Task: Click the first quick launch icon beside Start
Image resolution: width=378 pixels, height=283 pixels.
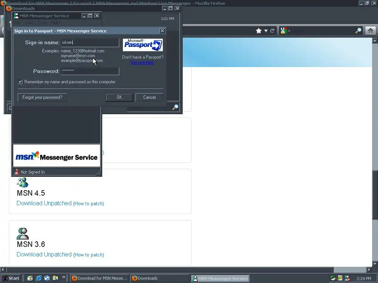Action: pos(30,278)
